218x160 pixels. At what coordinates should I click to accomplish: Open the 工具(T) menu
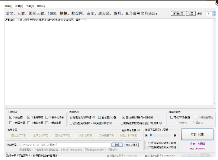30,6
